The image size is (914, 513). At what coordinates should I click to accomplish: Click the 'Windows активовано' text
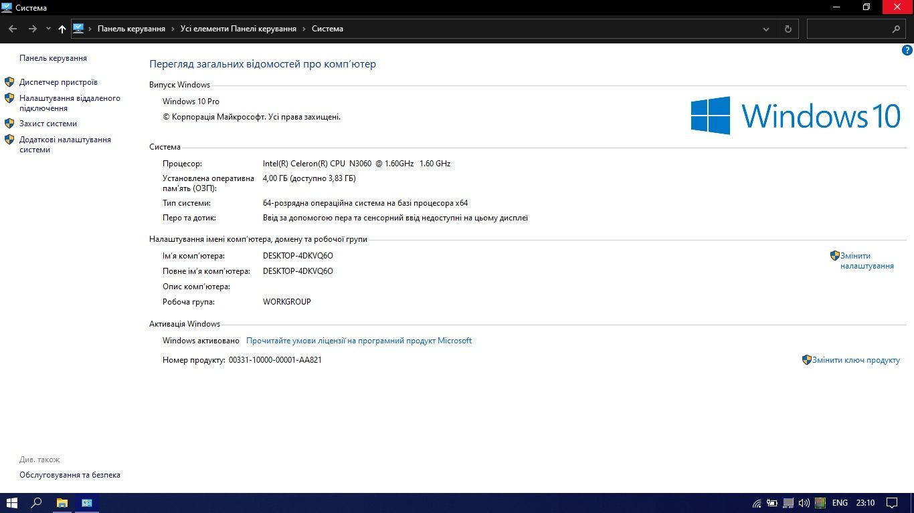201,341
